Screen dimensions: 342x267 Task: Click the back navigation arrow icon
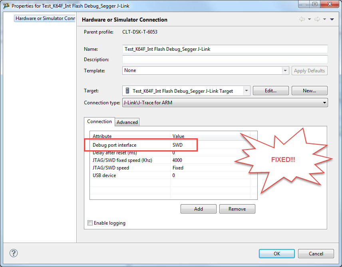coord(302,19)
